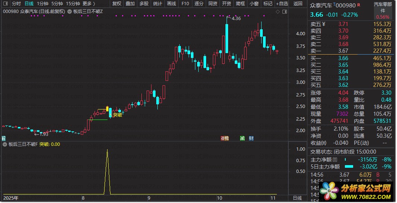Expand the 板后三日不破Z indicator dropdown arrow
Screen dimensions: 397x203
[69, 12]
